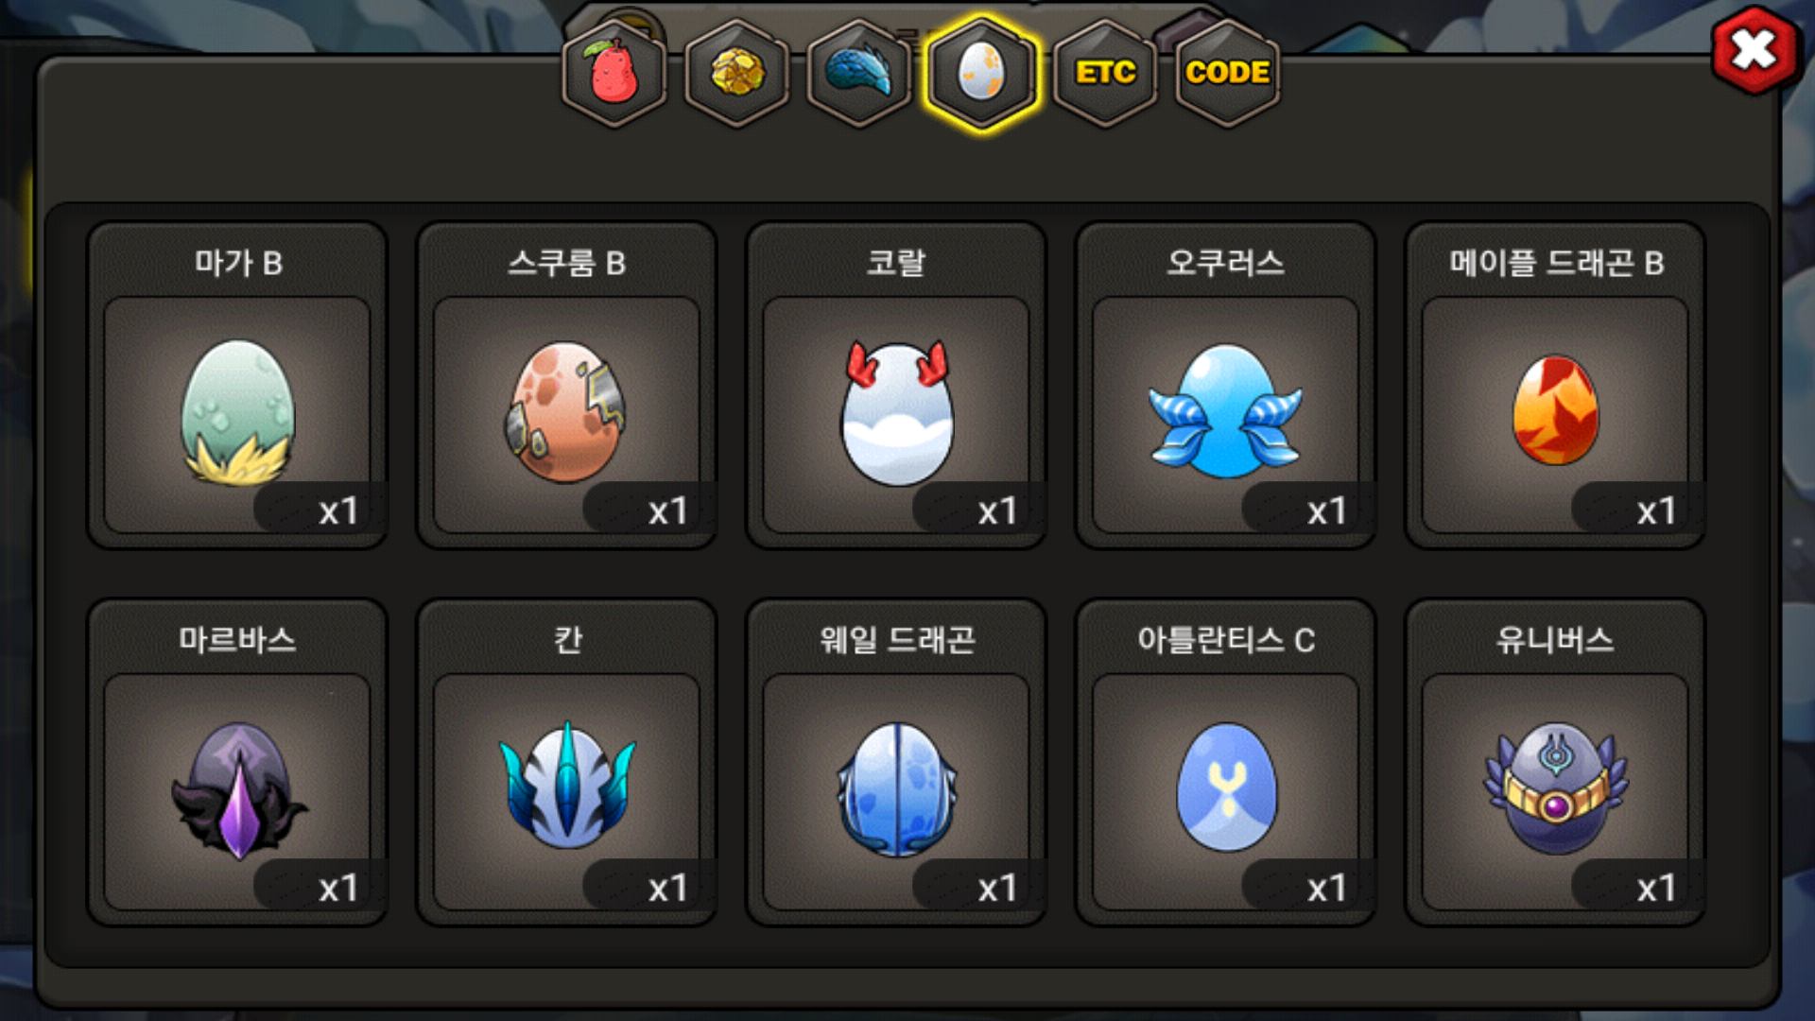Open the blue dragon scale tab

point(859,73)
